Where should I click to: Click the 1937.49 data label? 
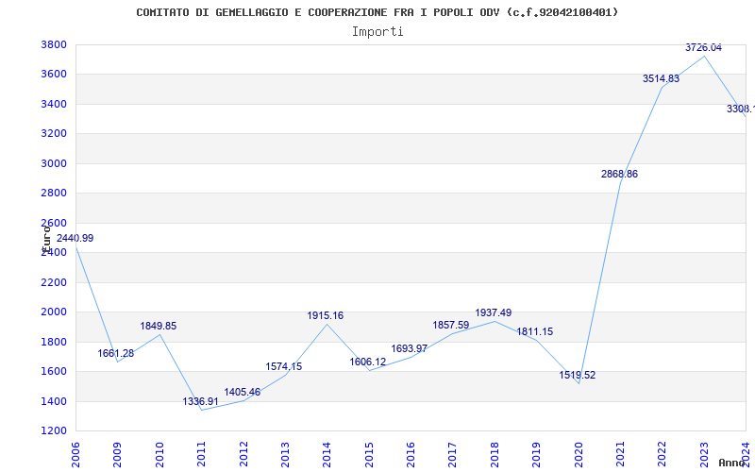[x=493, y=312]
